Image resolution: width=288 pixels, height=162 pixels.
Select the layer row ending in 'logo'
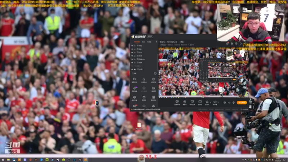[x=144, y=59]
